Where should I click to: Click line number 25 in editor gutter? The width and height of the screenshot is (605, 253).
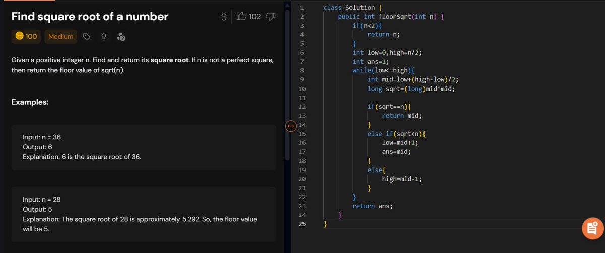point(301,224)
